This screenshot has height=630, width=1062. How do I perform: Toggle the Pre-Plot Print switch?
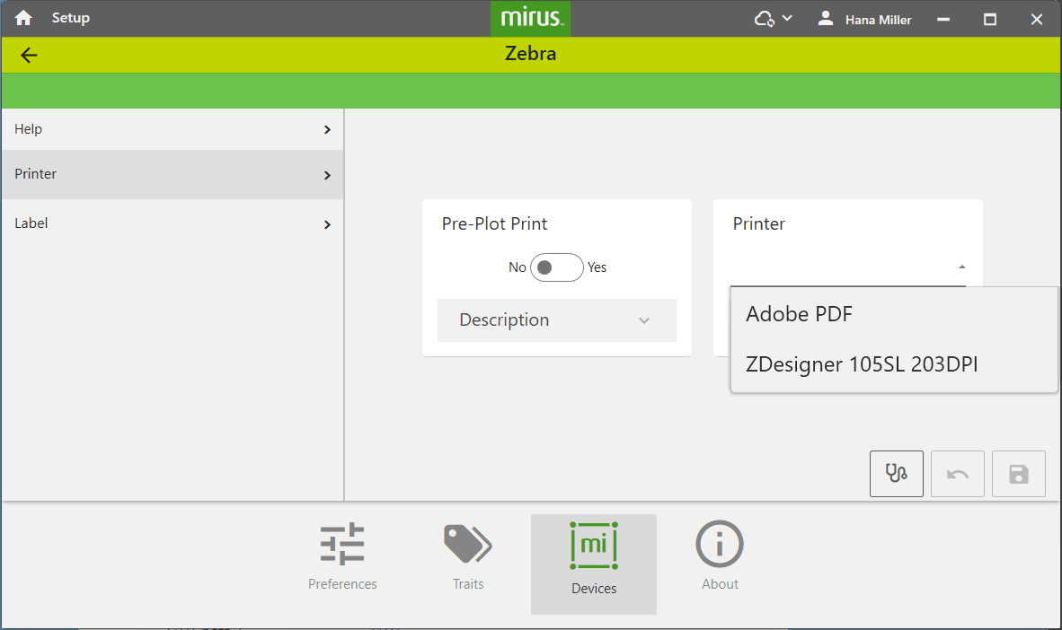tap(556, 267)
